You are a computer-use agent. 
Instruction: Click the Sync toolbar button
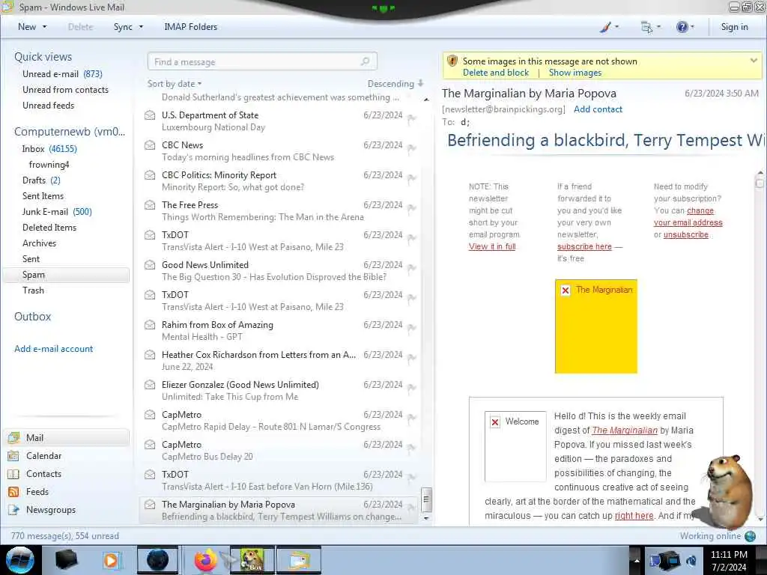click(123, 27)
